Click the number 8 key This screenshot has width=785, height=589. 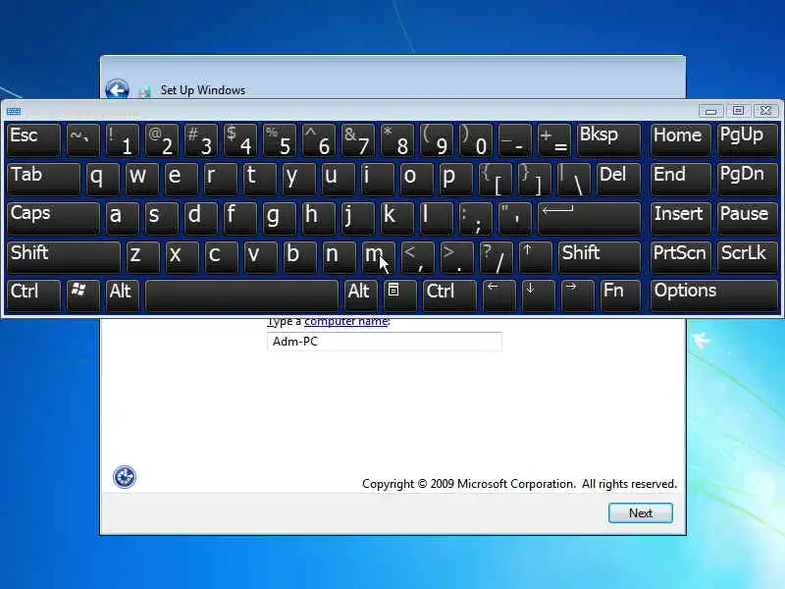(x=397, y=139)
